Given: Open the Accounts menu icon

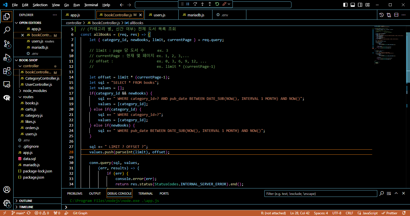Looking at the screenshot, I should pos(7,190).
